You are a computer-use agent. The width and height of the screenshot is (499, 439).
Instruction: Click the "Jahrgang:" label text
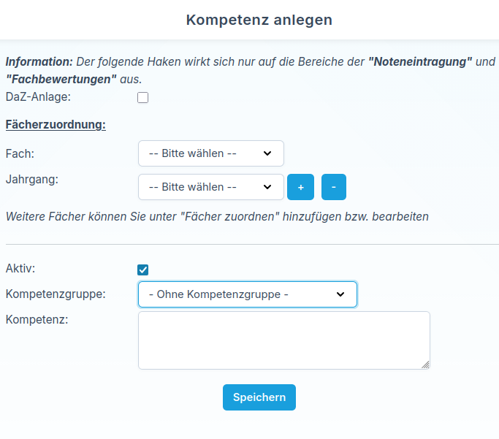[x=31, y=178]
